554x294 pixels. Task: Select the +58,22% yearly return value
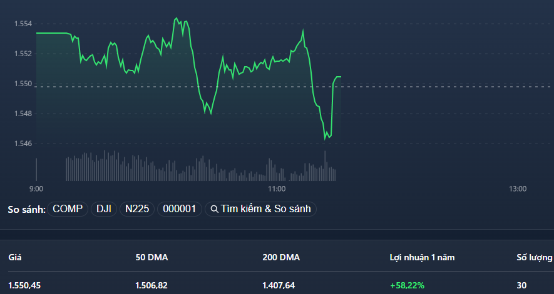(x=407, y=285)
